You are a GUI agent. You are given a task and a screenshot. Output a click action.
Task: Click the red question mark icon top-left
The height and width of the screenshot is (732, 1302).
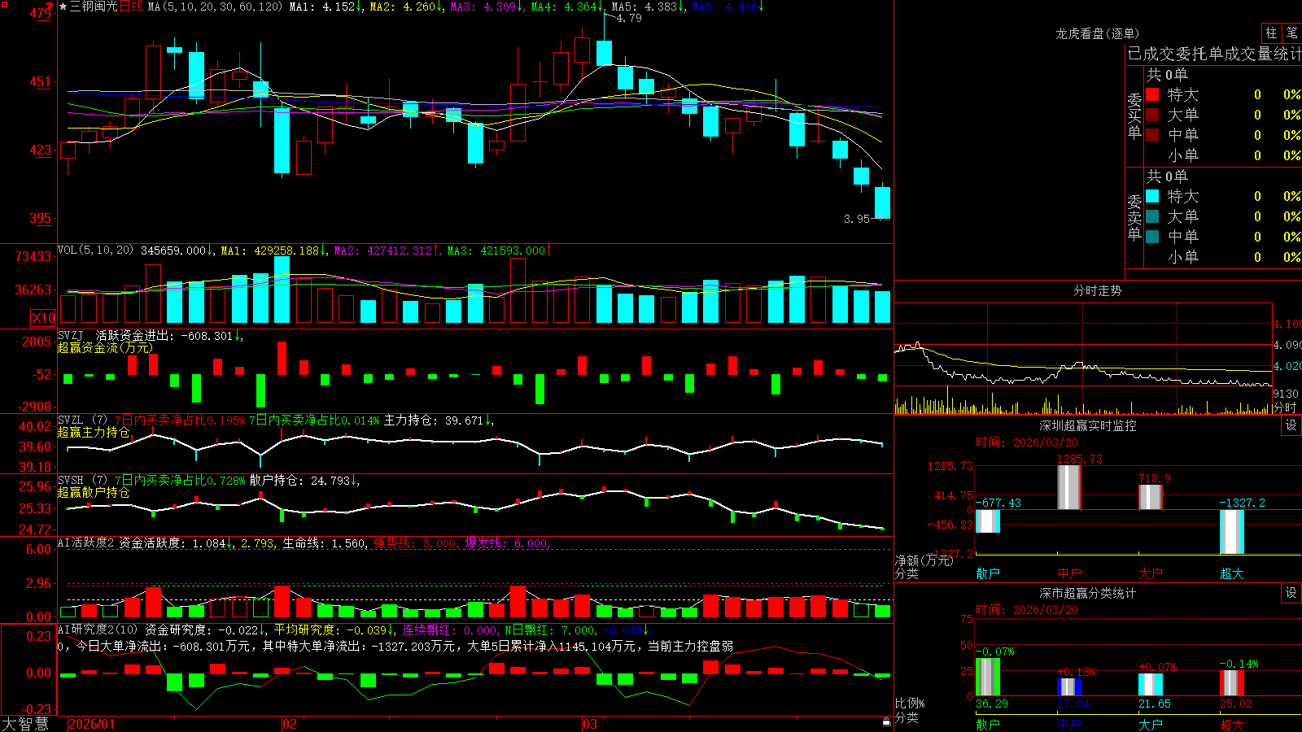[x=50, y=7]
